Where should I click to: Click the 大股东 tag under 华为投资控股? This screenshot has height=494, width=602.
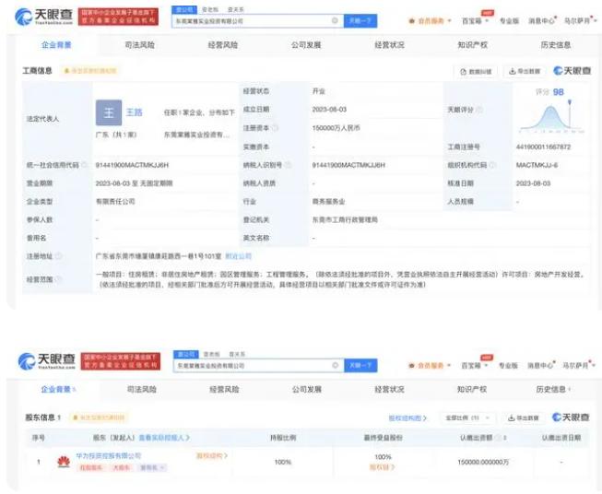tap(122, 468)
